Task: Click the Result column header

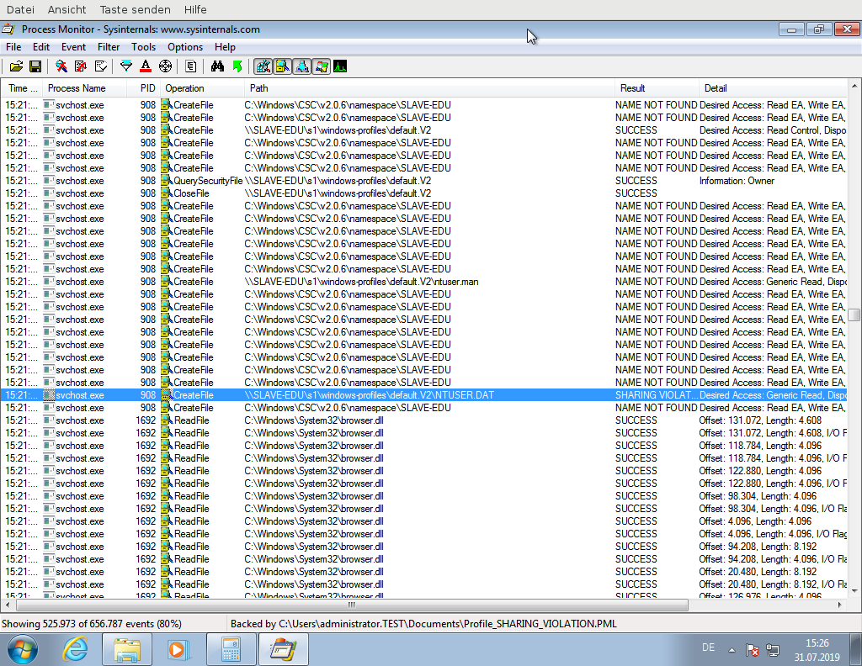Action: coord(632,88)
